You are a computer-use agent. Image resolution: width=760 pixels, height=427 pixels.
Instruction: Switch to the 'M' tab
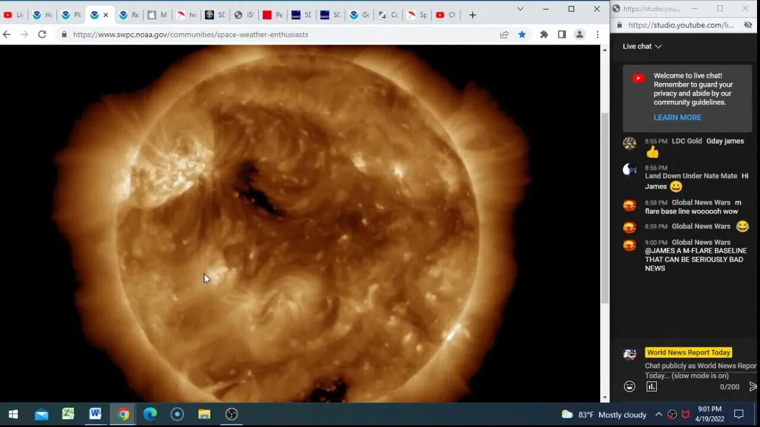point(157,15)
